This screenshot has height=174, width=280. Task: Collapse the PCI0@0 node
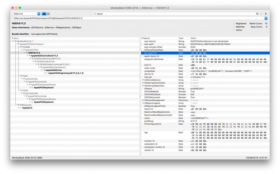[x=21, y=47]
